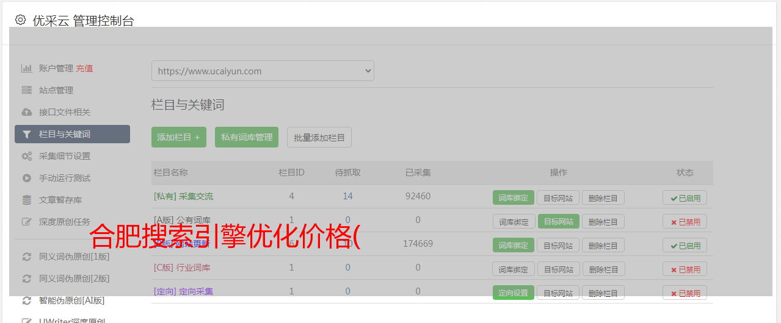Screen dimensions: 781x323
Task: Toggle the 已禁用 status of 定向采集
Action: pos(685,293)
